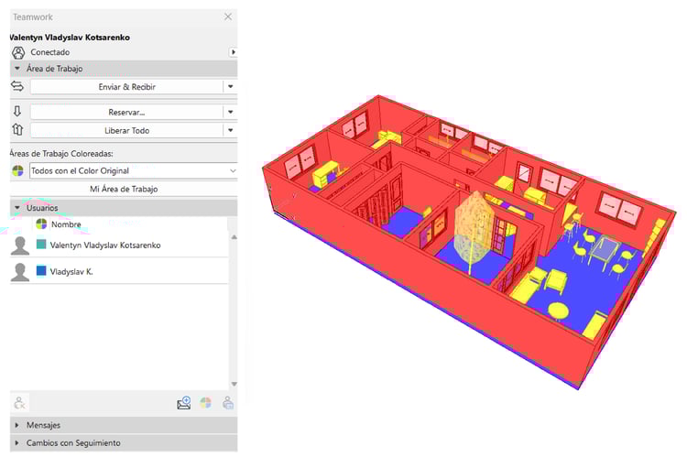The width and height of the screenshot is (687, 458).
Task: Click the reserve down-arrow icon
Action: pyautogui.click(x=17, y=112)
